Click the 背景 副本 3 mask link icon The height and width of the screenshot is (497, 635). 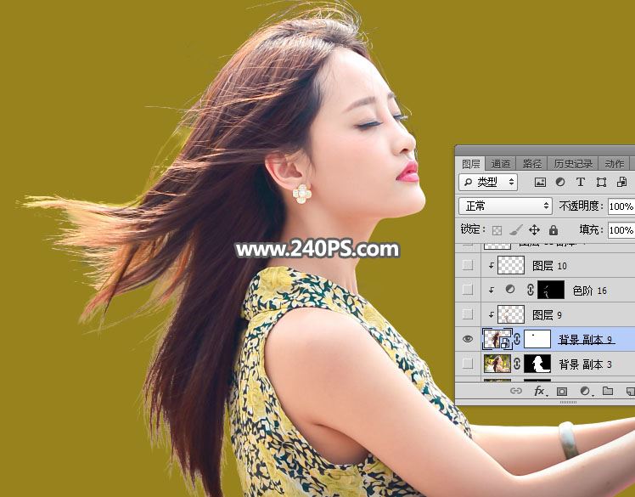[517, 364]
